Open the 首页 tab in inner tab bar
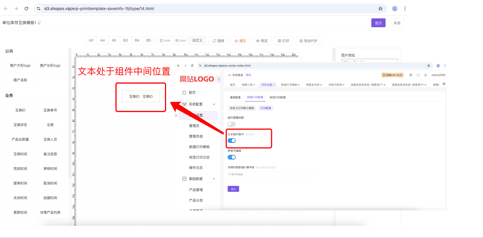This screenshot has width=483, height=238. tap(232, 85)
